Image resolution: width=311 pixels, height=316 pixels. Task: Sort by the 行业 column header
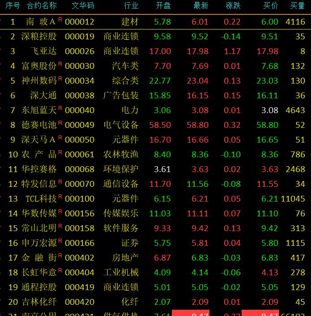click(x=131, y=6)
